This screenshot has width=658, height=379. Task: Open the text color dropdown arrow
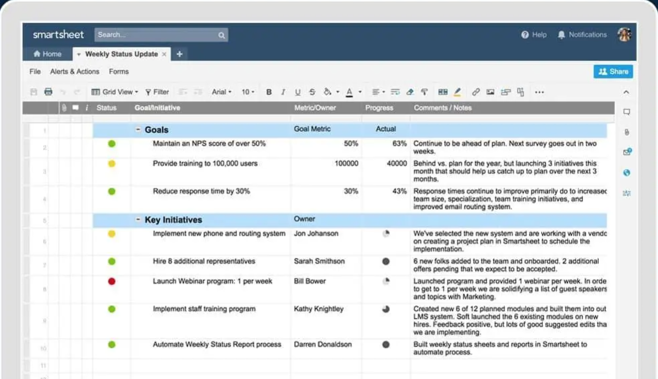click(x=360, y=92)
